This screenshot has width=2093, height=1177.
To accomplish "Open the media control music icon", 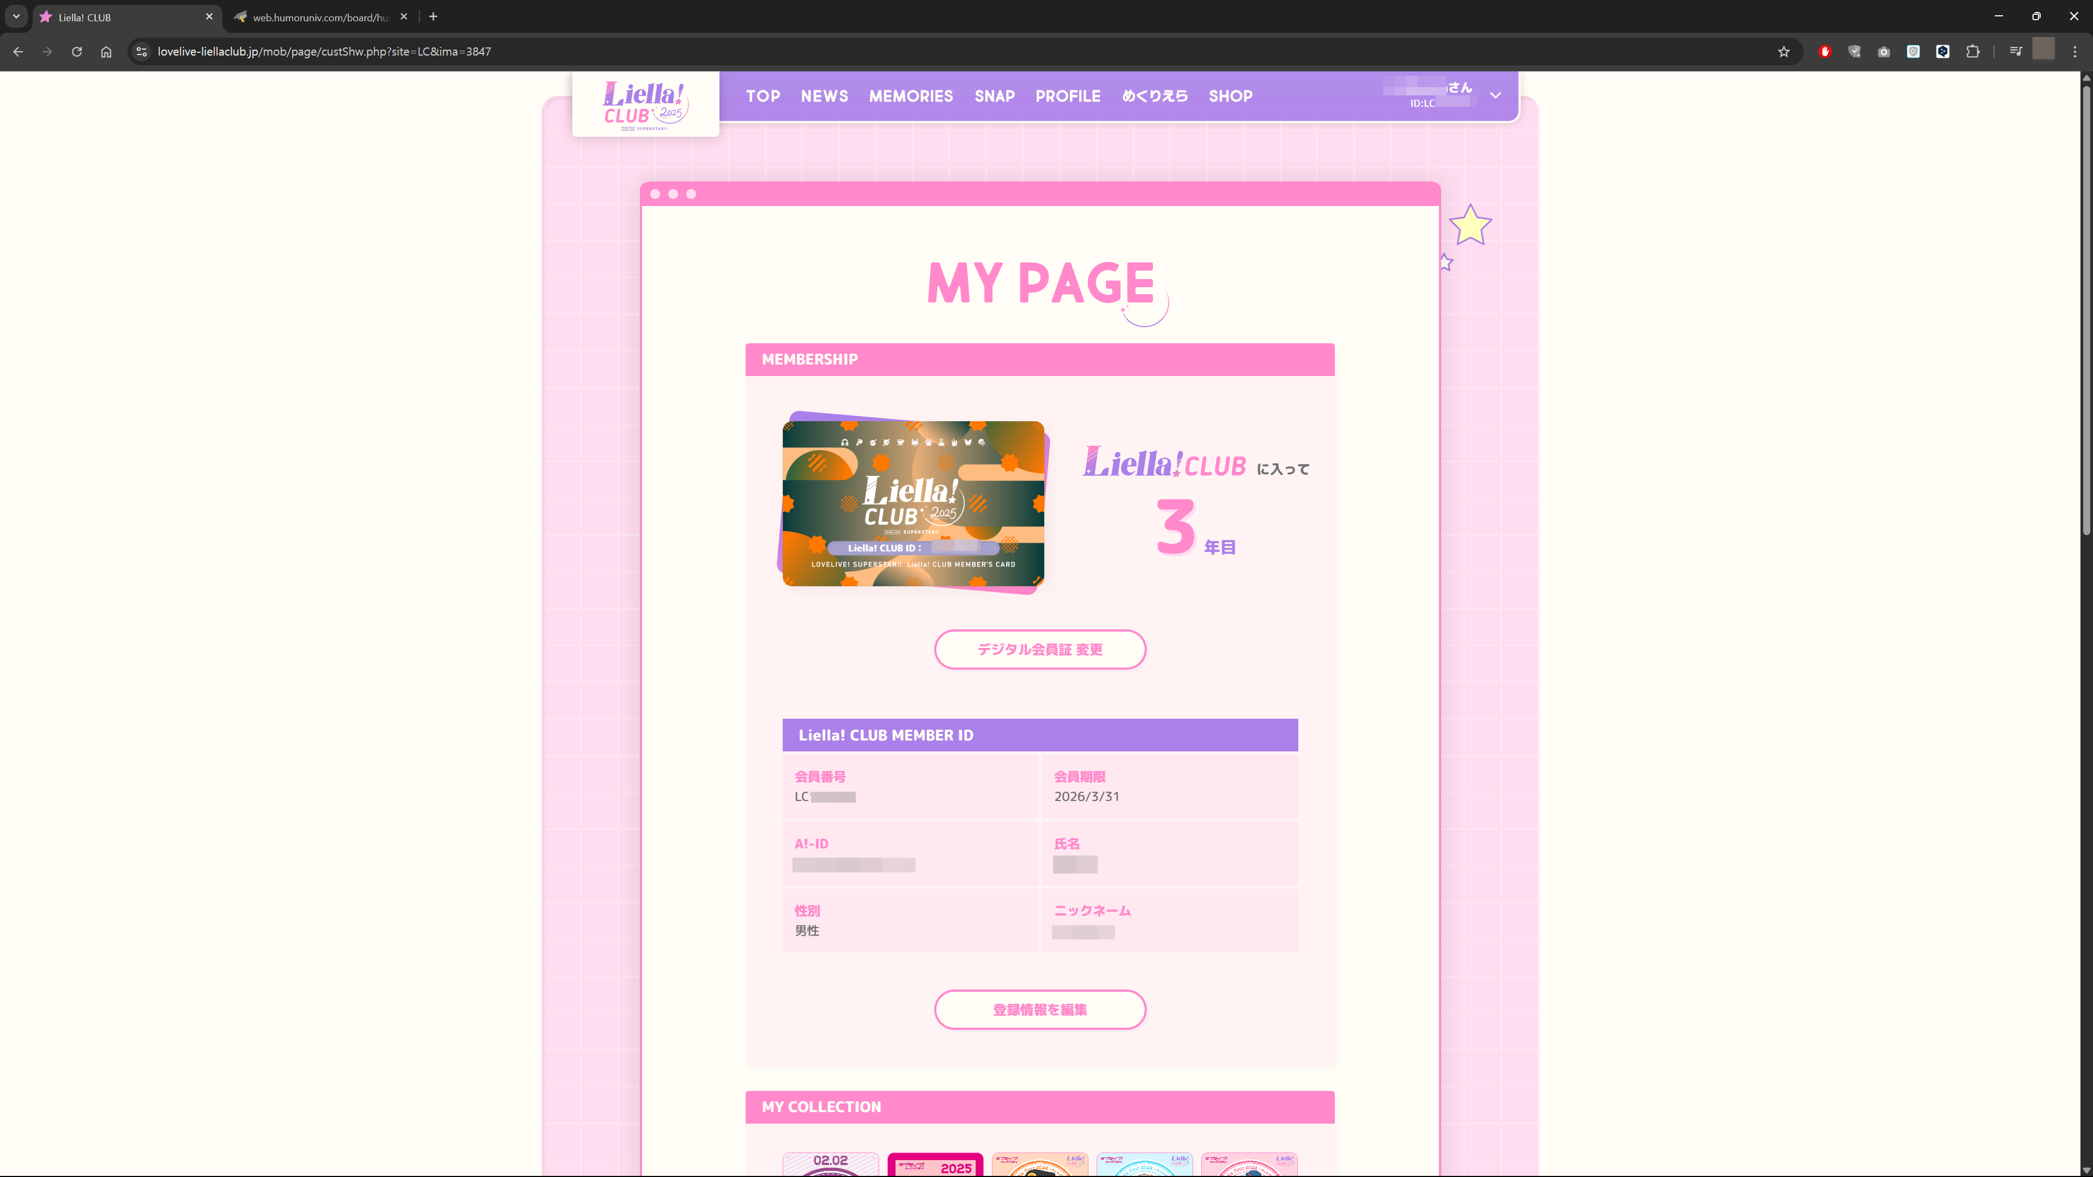I will click(2016, 52).
